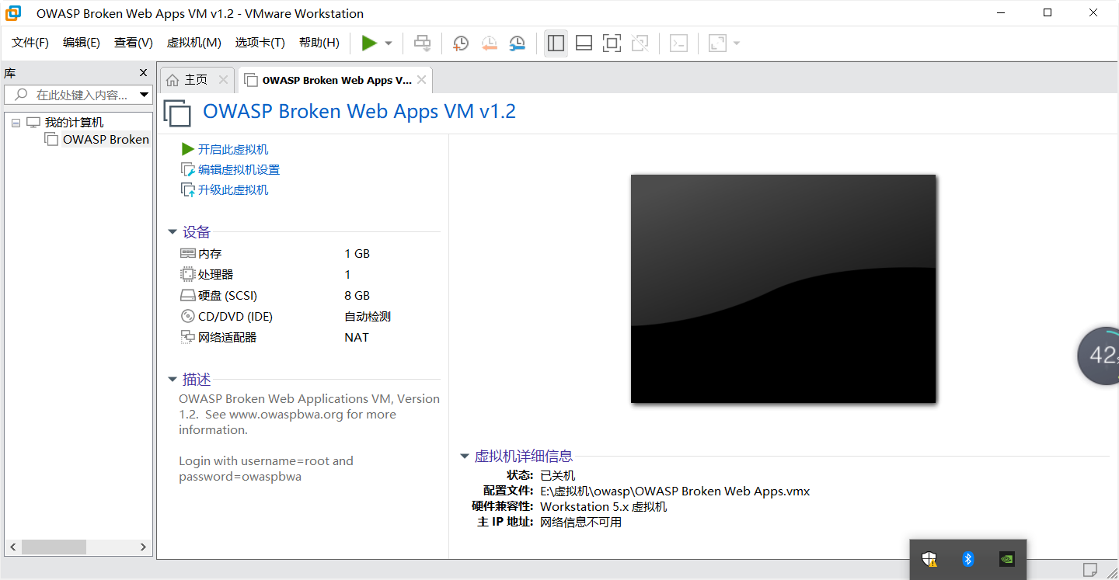This screenshot has height=580, width=1119.
Task: Click the message log icon in status bar
Action: tap(1090, 570)
